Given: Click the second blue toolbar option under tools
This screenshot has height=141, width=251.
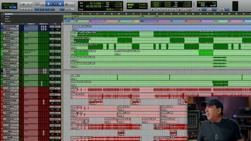Looking at the screenshot, I should point(42,9).
